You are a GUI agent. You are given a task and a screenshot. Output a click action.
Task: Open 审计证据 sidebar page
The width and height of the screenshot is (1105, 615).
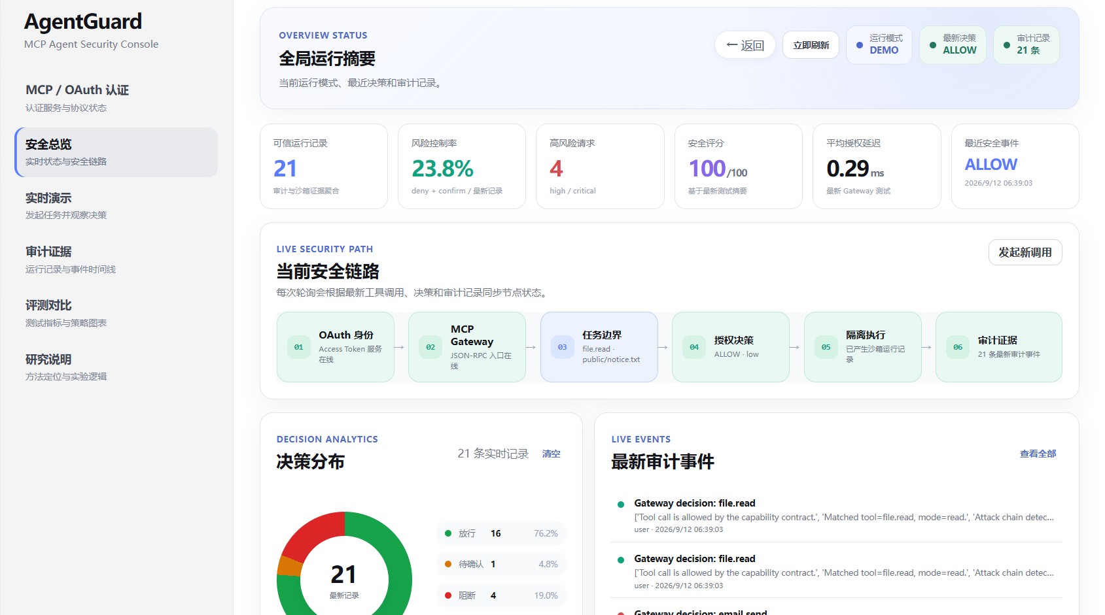pos(116,259)
